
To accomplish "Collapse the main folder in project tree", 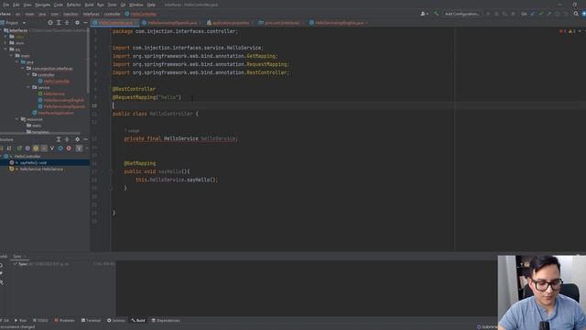I will point(11,55).
